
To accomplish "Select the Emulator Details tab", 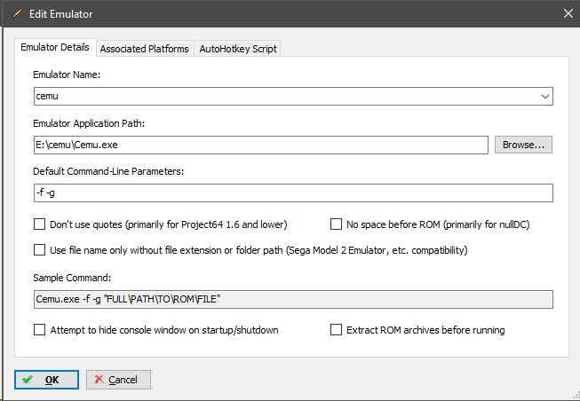I will (55, 47).
